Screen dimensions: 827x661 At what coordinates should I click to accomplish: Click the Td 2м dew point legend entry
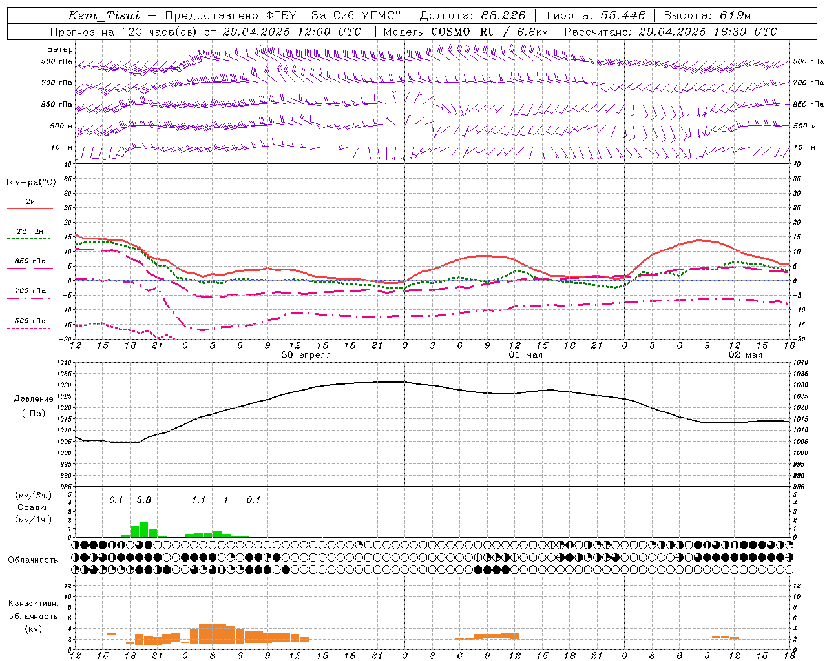(x=30, y=231)
